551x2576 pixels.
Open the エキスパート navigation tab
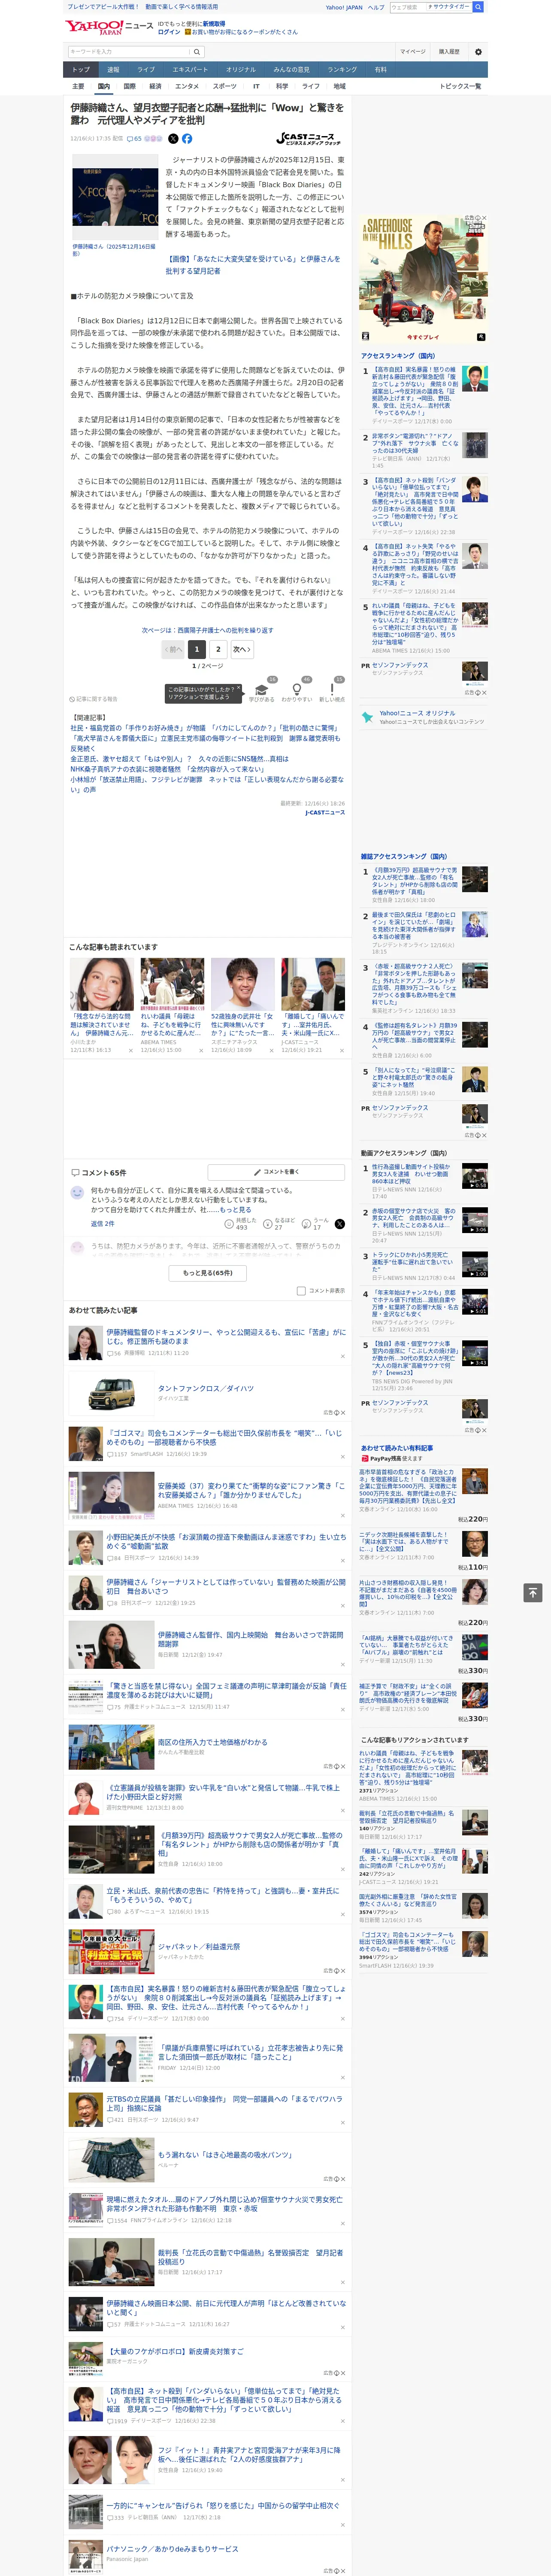point(190,70)
